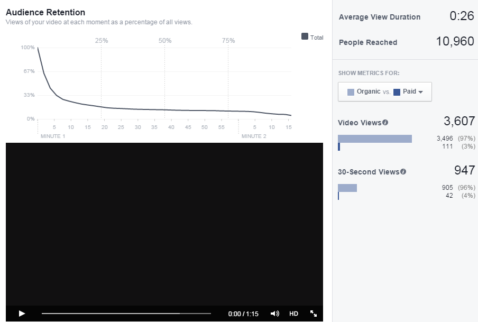The width and height of the screenshot is (478, 322).
Task: Click the 0% y-axis label
Action: [x=31, y=118]
